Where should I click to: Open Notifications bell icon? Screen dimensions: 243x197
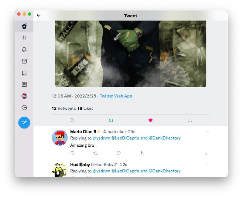[x=24, y=49]
